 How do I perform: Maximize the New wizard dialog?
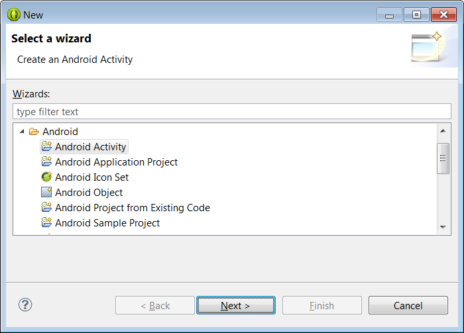[x=416, y=14]
